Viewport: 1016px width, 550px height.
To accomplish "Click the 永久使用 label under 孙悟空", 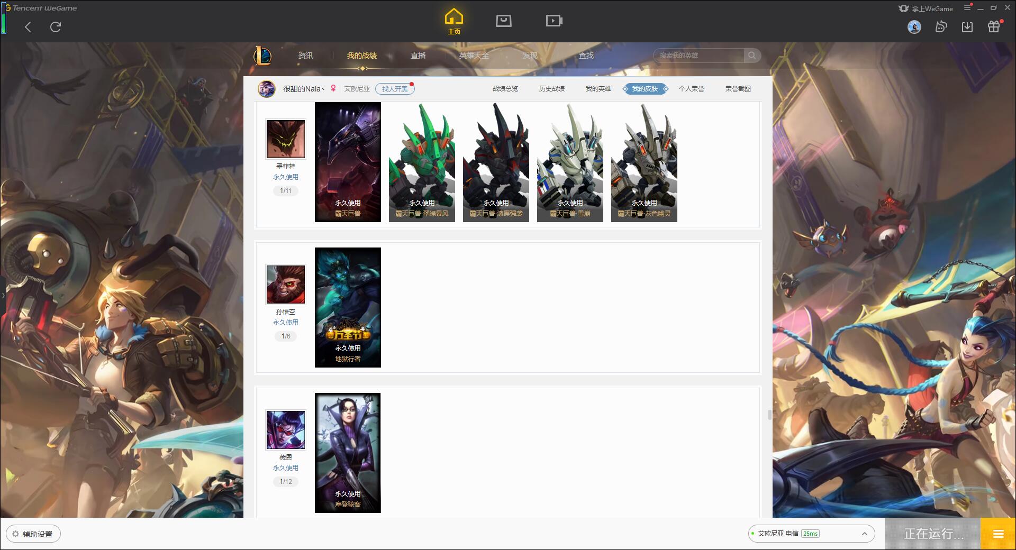I will pos(286,323).
